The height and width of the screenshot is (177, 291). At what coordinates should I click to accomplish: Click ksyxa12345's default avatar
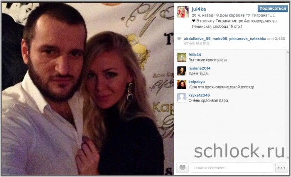tap(182, 98)
